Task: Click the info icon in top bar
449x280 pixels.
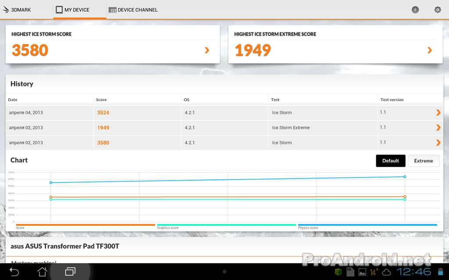Action: pos(415,10)
